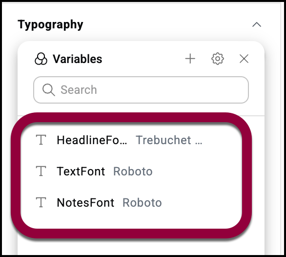Select the TextFont variable
The height and width of the screenshot is (257, 286).
[x=131, y=171]
